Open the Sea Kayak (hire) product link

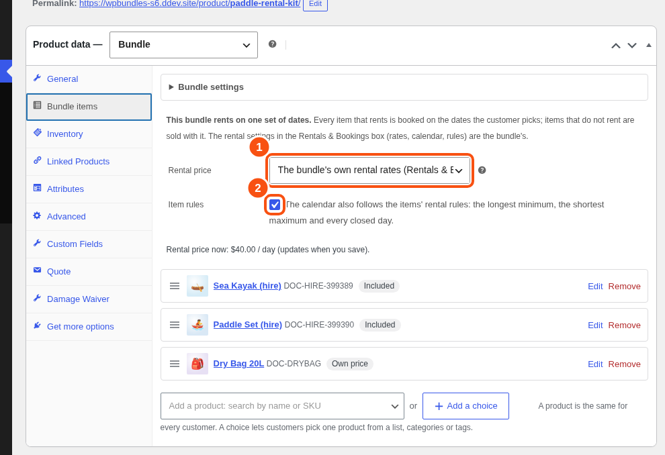pos(247,285)
